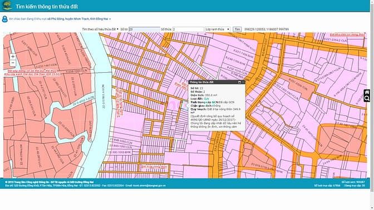Open the magnifier search icon on right edge

point(367,98)
